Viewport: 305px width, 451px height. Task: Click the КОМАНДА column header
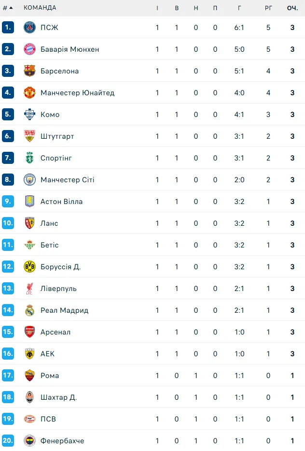tap(40, 8)
